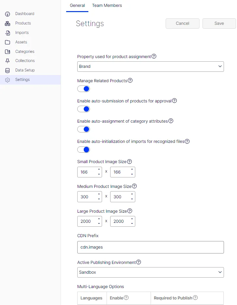Toggle Manage Related Products switch

coord(83,89)
